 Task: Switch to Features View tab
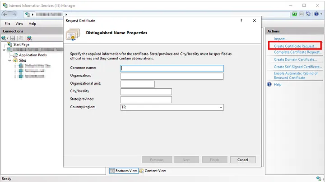(124, 171)
